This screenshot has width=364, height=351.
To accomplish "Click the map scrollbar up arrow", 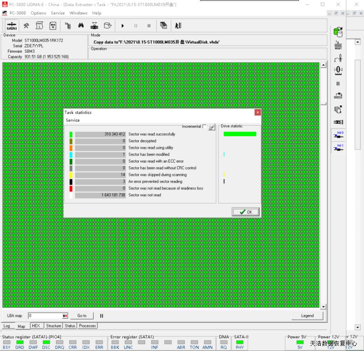I will tap(324, 65).
